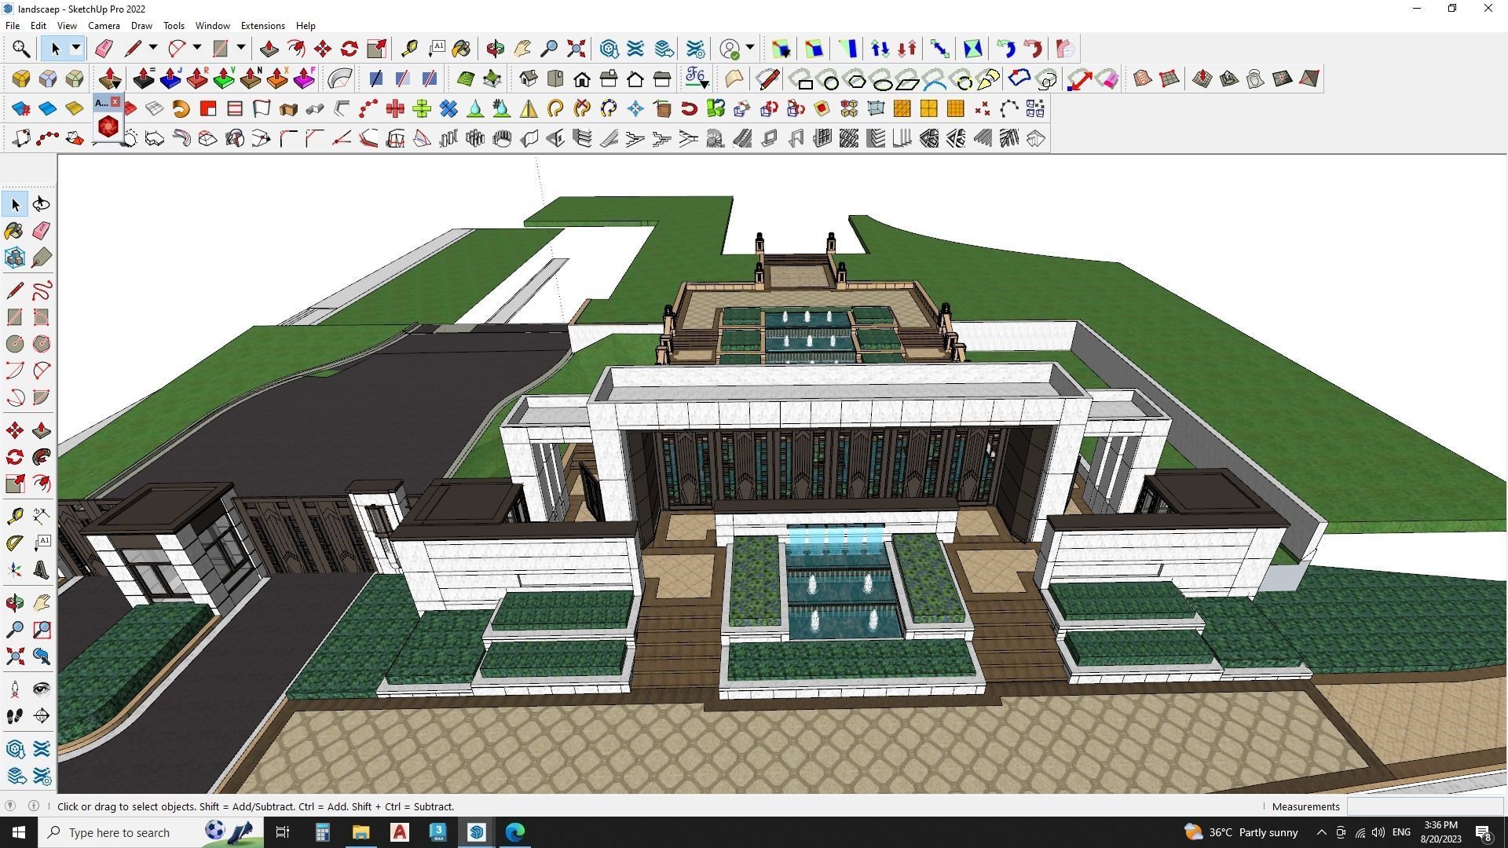Close the small floating 'A...' toolbar
The image size is (1508, 848).
tap(115, 102)
